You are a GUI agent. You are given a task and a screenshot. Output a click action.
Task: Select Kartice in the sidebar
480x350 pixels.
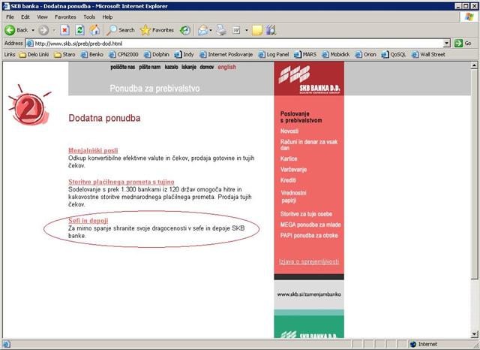pyautogui.click(x=289, y=158)
